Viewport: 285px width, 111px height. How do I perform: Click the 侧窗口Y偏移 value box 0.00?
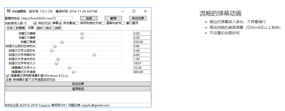[142, 37]
